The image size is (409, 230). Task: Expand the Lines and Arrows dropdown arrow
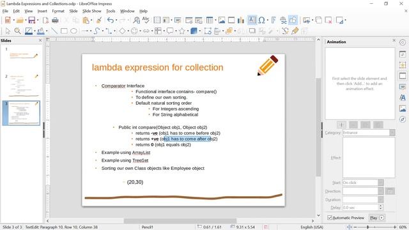point(91,31)
